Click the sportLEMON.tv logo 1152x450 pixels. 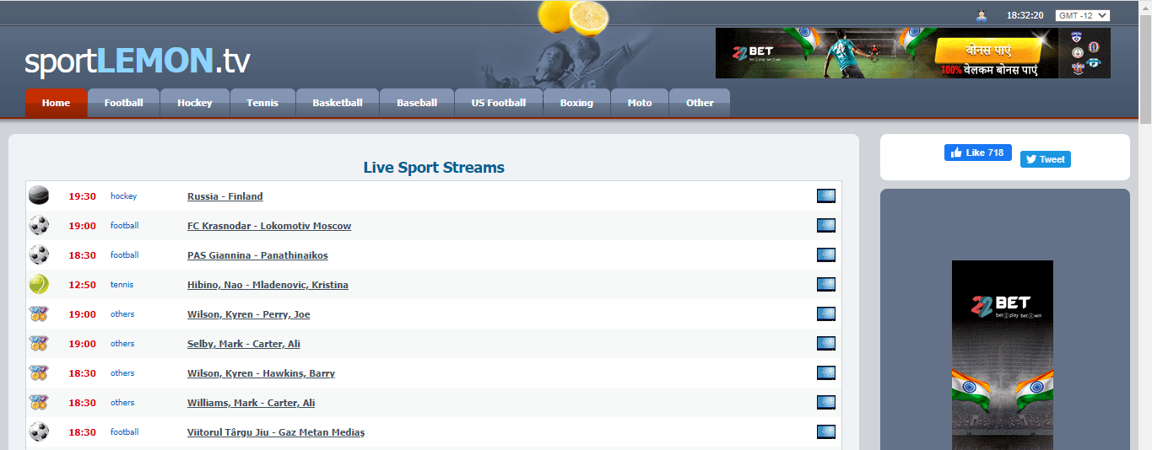coord(137,61)
